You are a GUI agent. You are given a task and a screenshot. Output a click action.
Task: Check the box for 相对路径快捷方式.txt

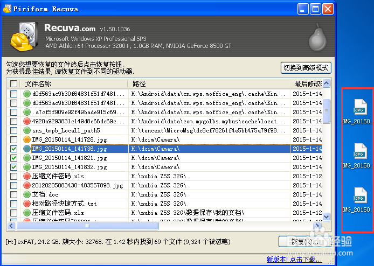[13, 204]
